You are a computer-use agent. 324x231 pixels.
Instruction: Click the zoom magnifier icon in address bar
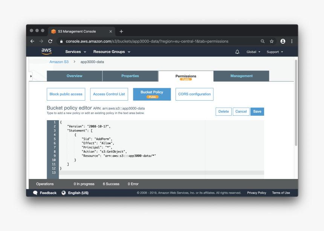pos(263,41)
